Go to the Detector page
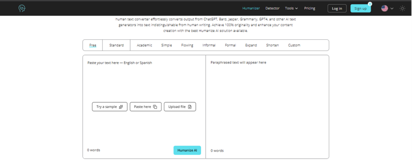Screen dimensions: 412x160 point(272,8)
